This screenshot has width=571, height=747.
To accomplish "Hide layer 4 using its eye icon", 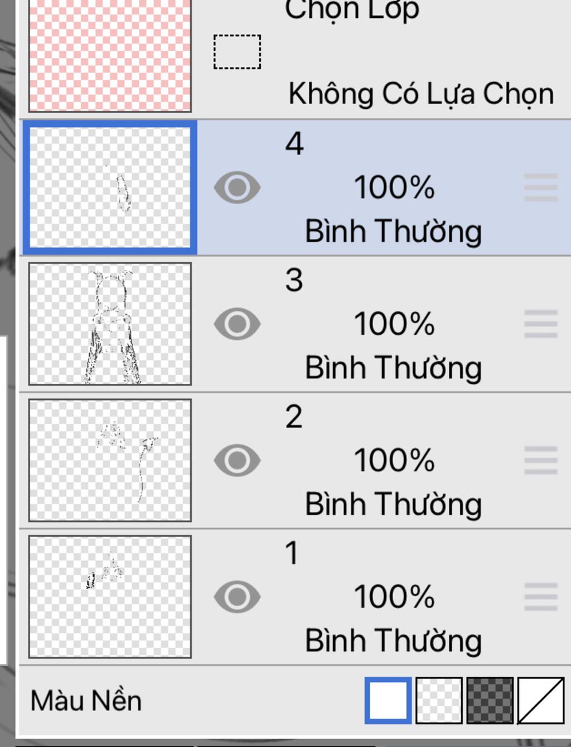I will 237,187.
